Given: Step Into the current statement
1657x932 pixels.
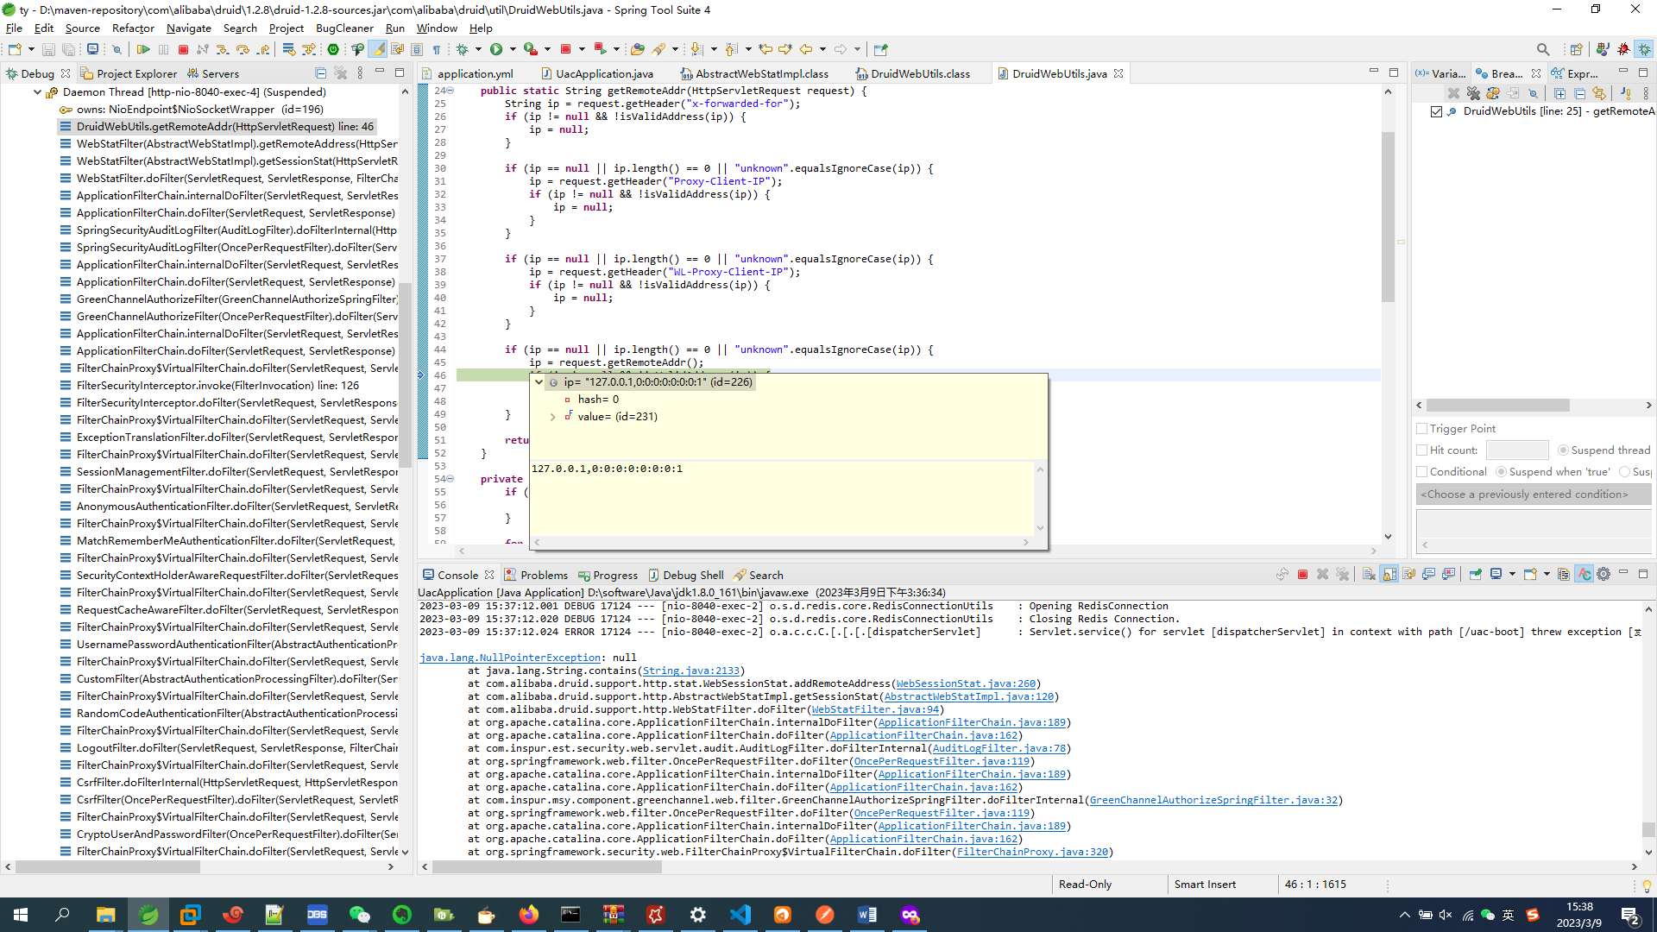Looking at the screenshot, I should (x=222, y=49).
